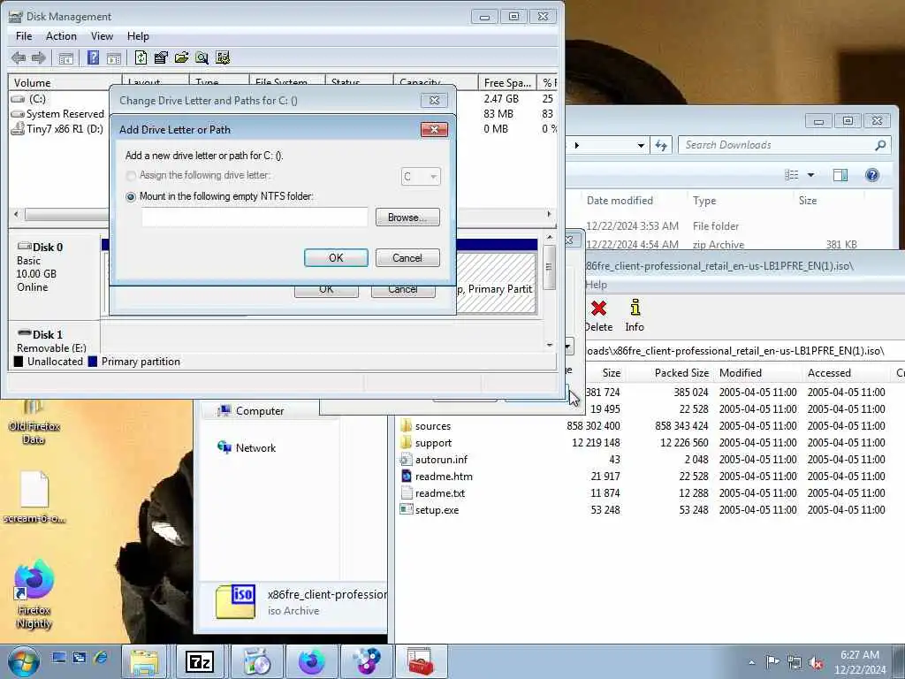Screen dimensions: 905x679
Task: Toggle the Show/Hide Action Pane toolbar icon
Action: point(114,57)
